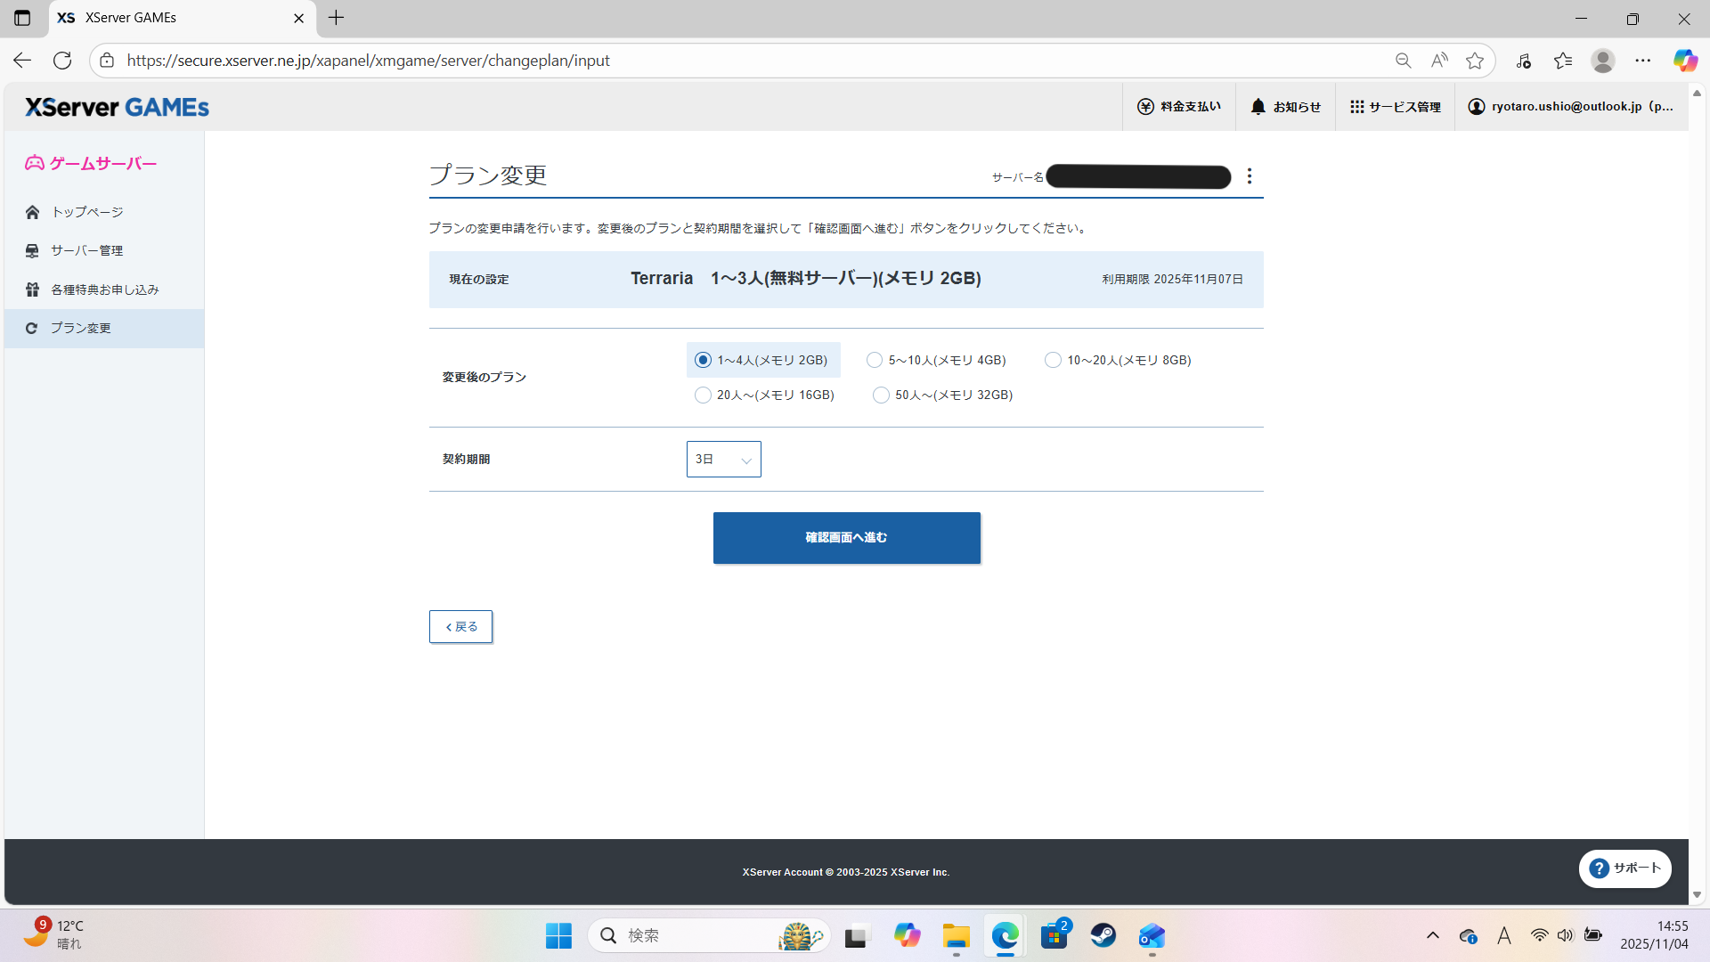Screen dimensions: 1710x962
Task: Adjust system volume from the taskbar
Action: pos(1567,935)
